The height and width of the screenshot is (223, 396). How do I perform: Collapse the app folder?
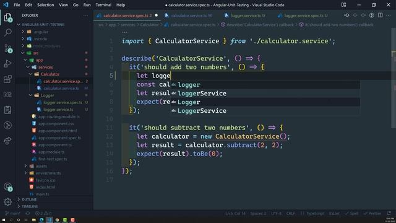click(25, 60)
